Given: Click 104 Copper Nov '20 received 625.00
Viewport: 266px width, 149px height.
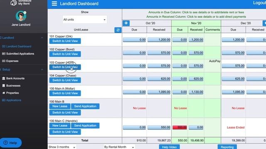Looking at the screenshot, I should pos(196,79).
